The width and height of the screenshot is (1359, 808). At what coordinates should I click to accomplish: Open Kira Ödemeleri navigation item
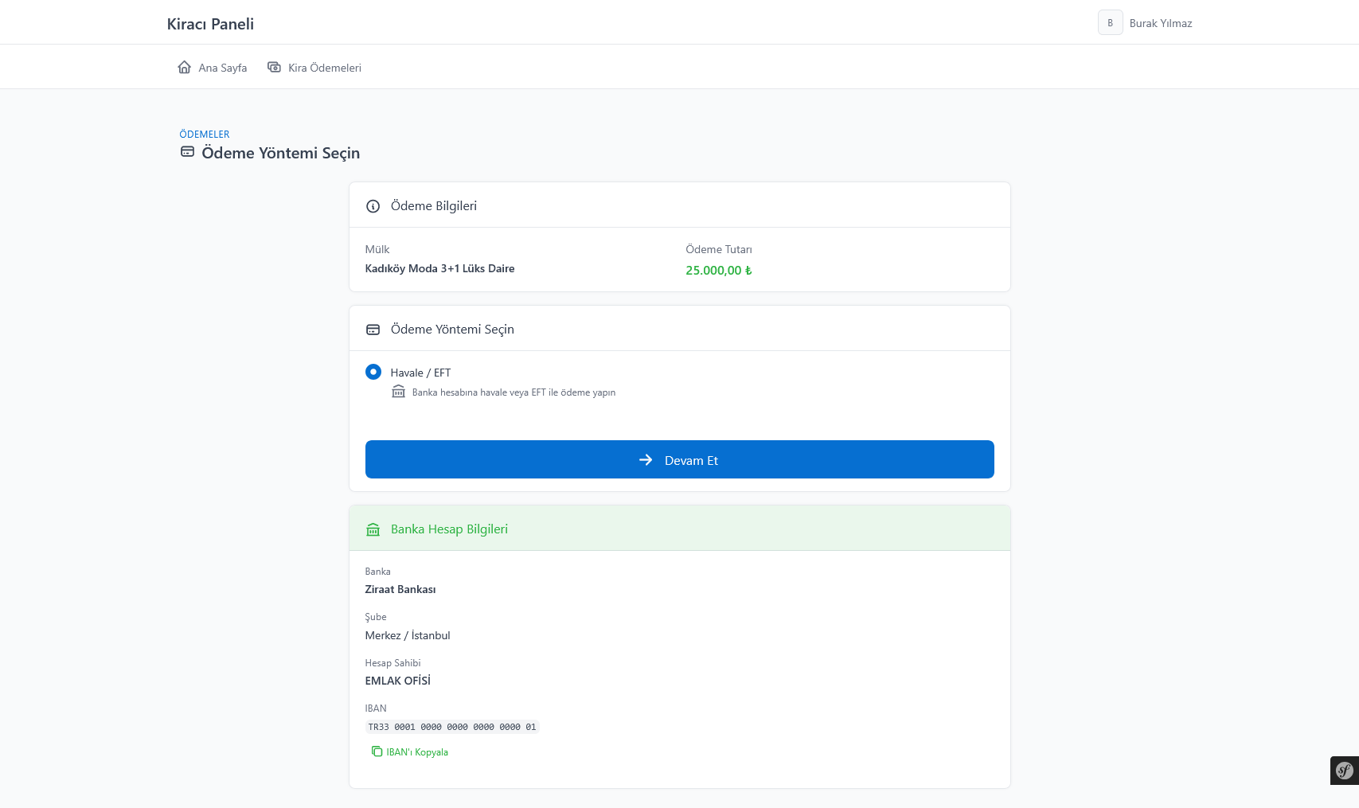click(324, 68)
